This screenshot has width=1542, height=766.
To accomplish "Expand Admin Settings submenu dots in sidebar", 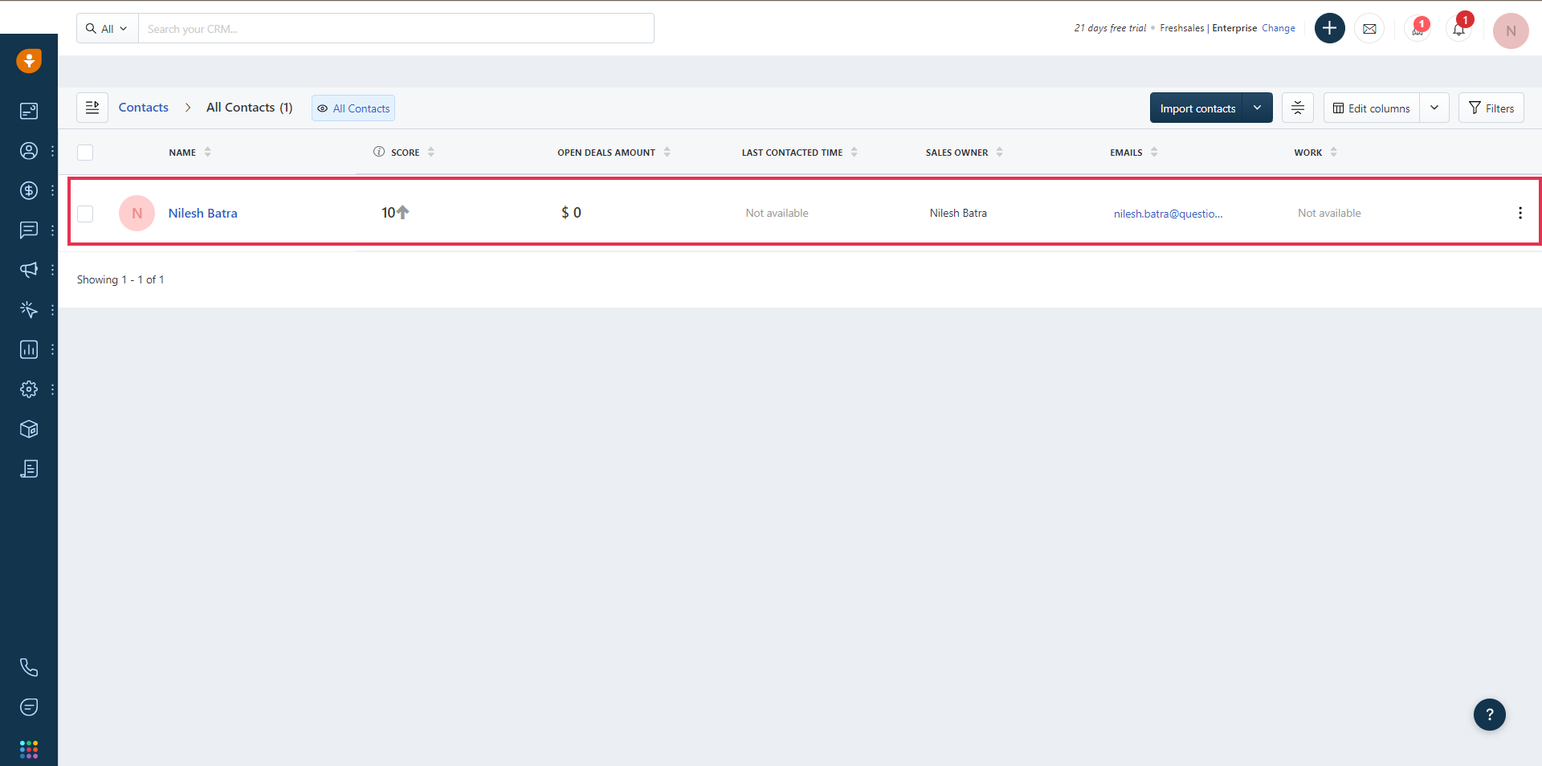I will 52,389.
